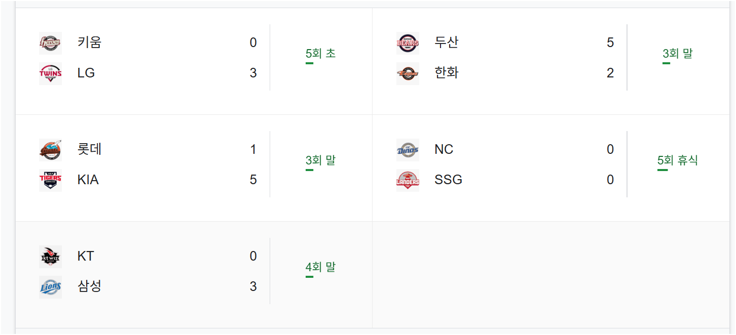Viewport: 736px width, 335px height.
Task: Open the NC versus SSG match card
Action: (x=551, y=168)
